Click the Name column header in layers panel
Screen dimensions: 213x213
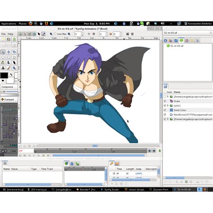coord(177,92)
